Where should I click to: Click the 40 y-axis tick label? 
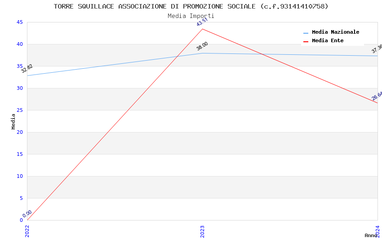[19, 44]
